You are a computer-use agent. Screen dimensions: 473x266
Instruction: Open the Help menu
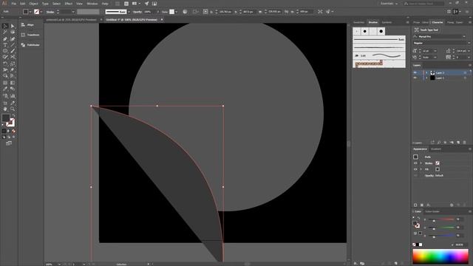pos(105,4)
